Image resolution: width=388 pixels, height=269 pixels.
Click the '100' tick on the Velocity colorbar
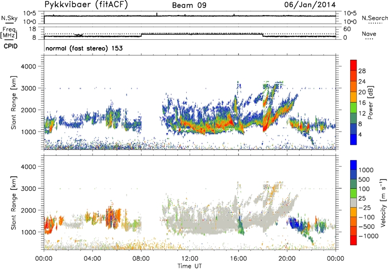coord(364,189)
